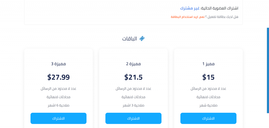Click 'صلاحية 3 اشهر' validity text
The image size is (269, 128).
133,105
